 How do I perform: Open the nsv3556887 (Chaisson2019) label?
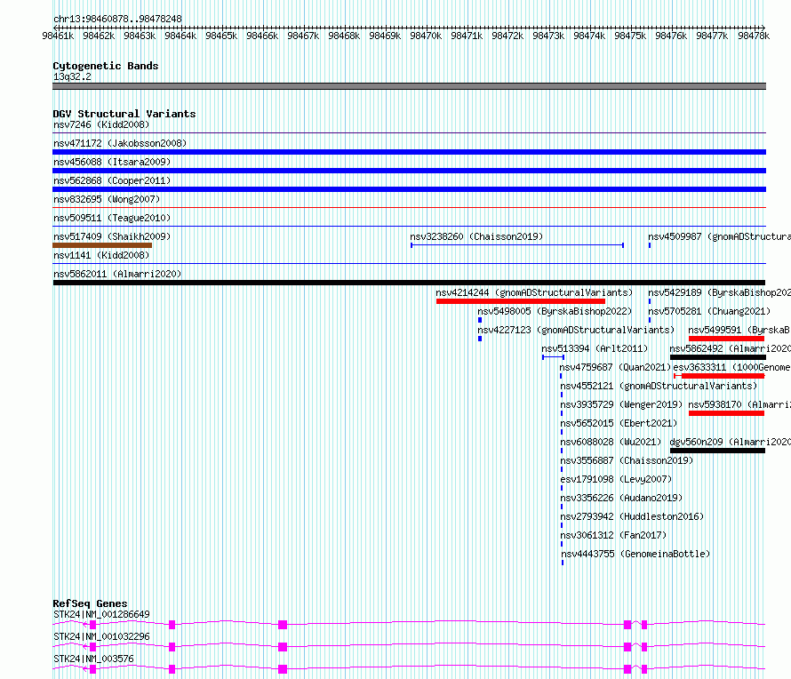pyautogui.click(x=627, y=461)
